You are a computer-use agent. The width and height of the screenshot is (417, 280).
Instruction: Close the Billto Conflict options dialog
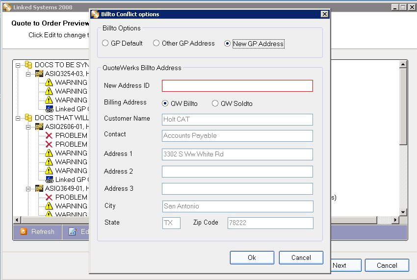(324, 14)
